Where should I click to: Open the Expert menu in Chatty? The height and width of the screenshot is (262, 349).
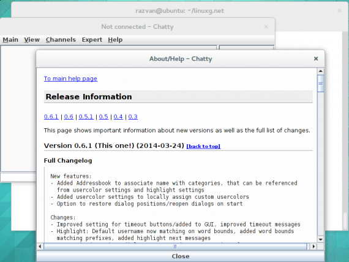[x=92, y=40]
